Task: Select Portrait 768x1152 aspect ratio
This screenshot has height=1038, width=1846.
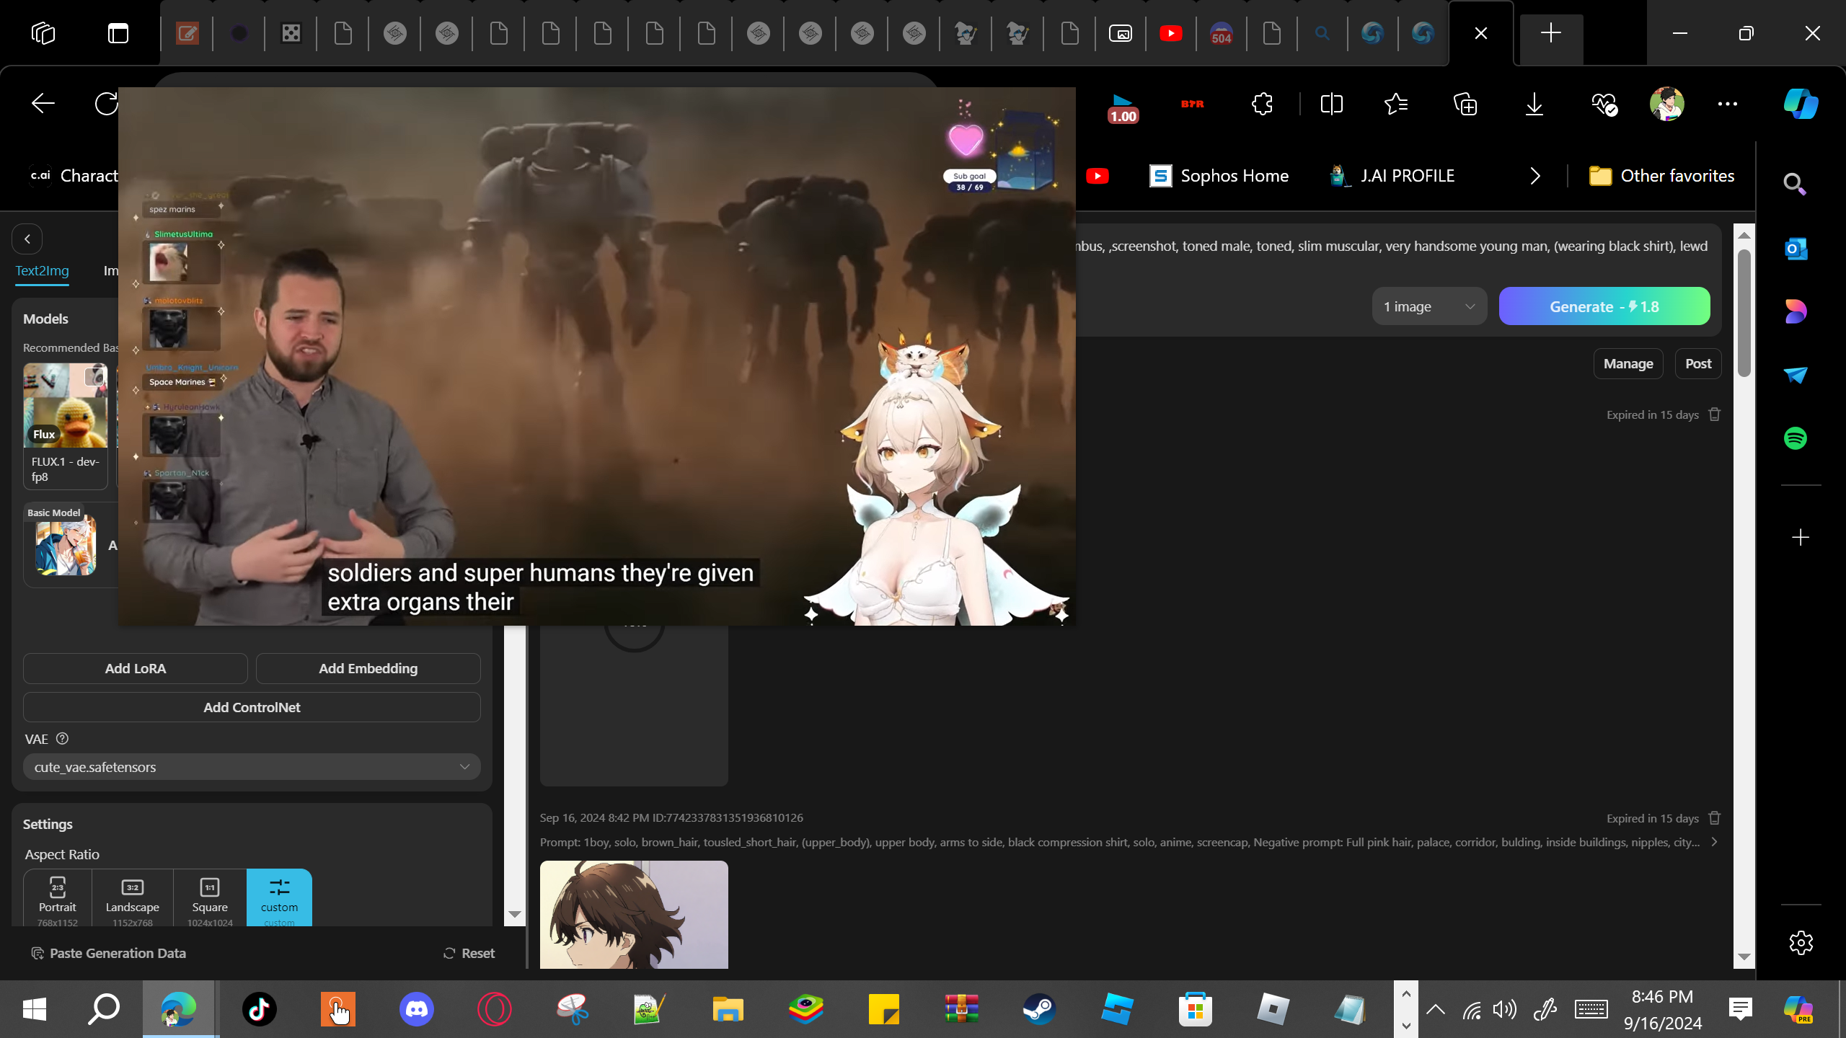Action: point(58,898)
